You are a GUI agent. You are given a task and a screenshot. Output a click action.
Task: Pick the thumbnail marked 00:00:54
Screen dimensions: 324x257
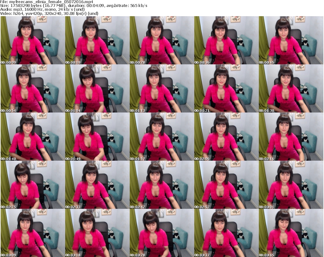coord(33,88)
